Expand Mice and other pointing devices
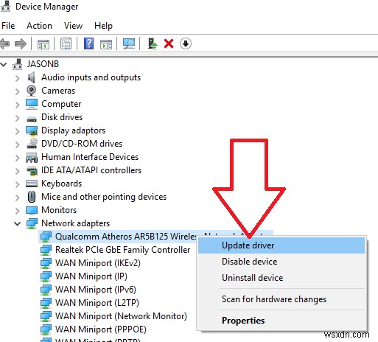The width and height of the screenshot is (378, 342). tap(17, 198)
